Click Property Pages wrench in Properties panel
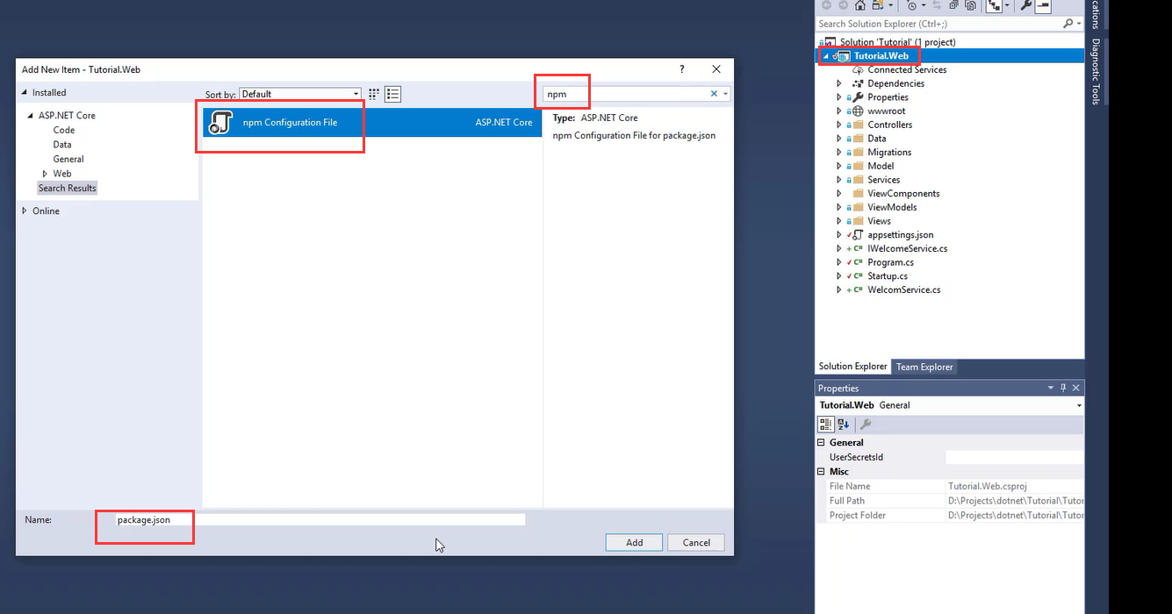The image size is (1172, 614). pos(865,424)
